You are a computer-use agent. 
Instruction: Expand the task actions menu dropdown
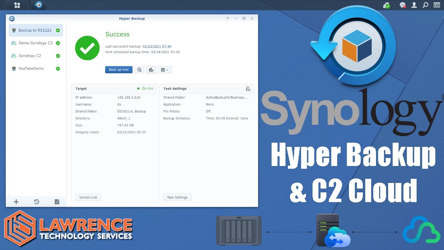click(165, 69)
